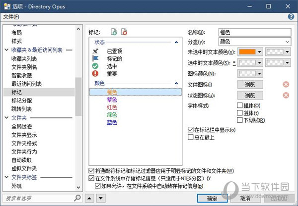Click the orange 未选中时文本颜色 swatch
This screenshot has height=206, width=298.
click(x=247, y=51)
